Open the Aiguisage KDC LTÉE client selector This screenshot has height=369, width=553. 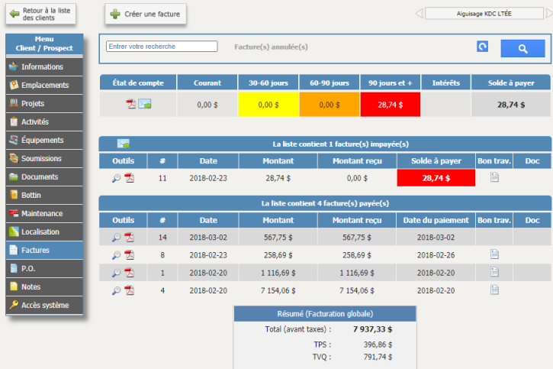[484, 14]
